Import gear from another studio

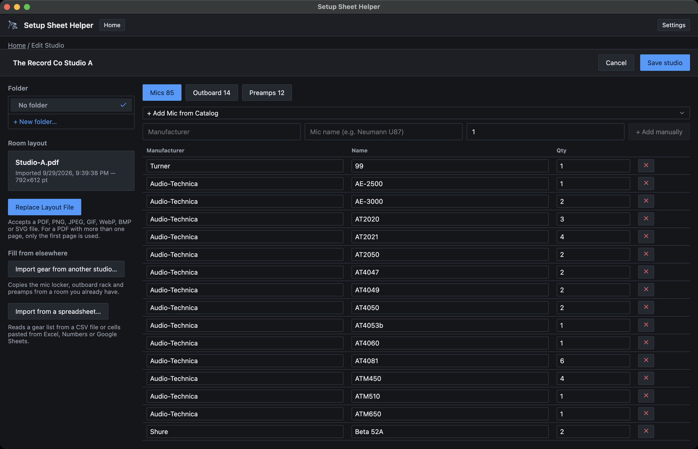66,269
